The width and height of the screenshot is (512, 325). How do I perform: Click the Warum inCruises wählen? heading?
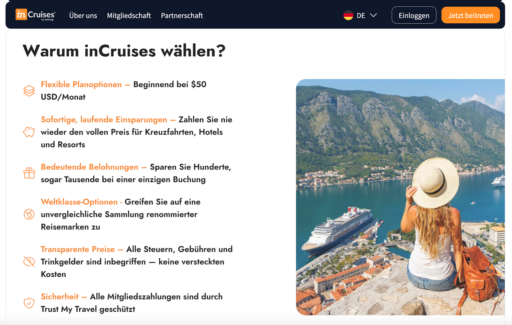tap(124, 51)
